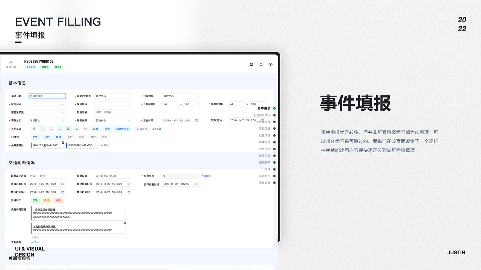Set 交通状态 to 正常
Viewport: 481px width, 270px height.
pyautogui.click(x=35, y=200)
